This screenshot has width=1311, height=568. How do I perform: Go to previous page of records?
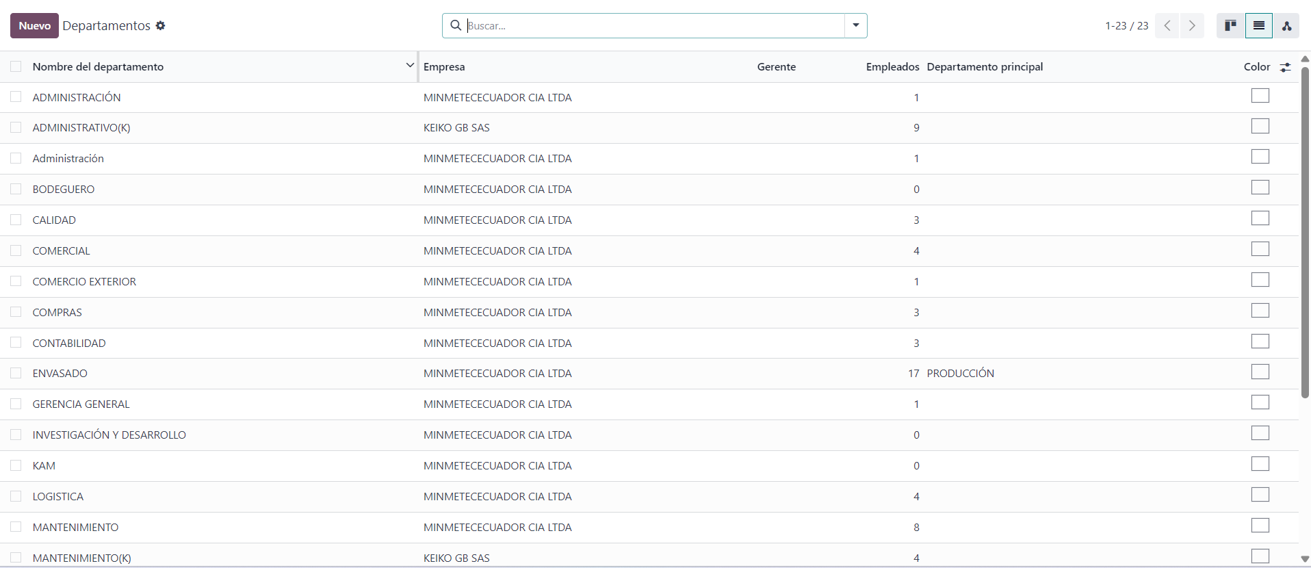[x=1167, y=26]
